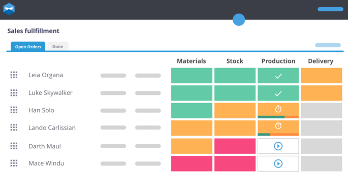
Task: Open the Leia Organa order
Action: [x=46, y=75]
